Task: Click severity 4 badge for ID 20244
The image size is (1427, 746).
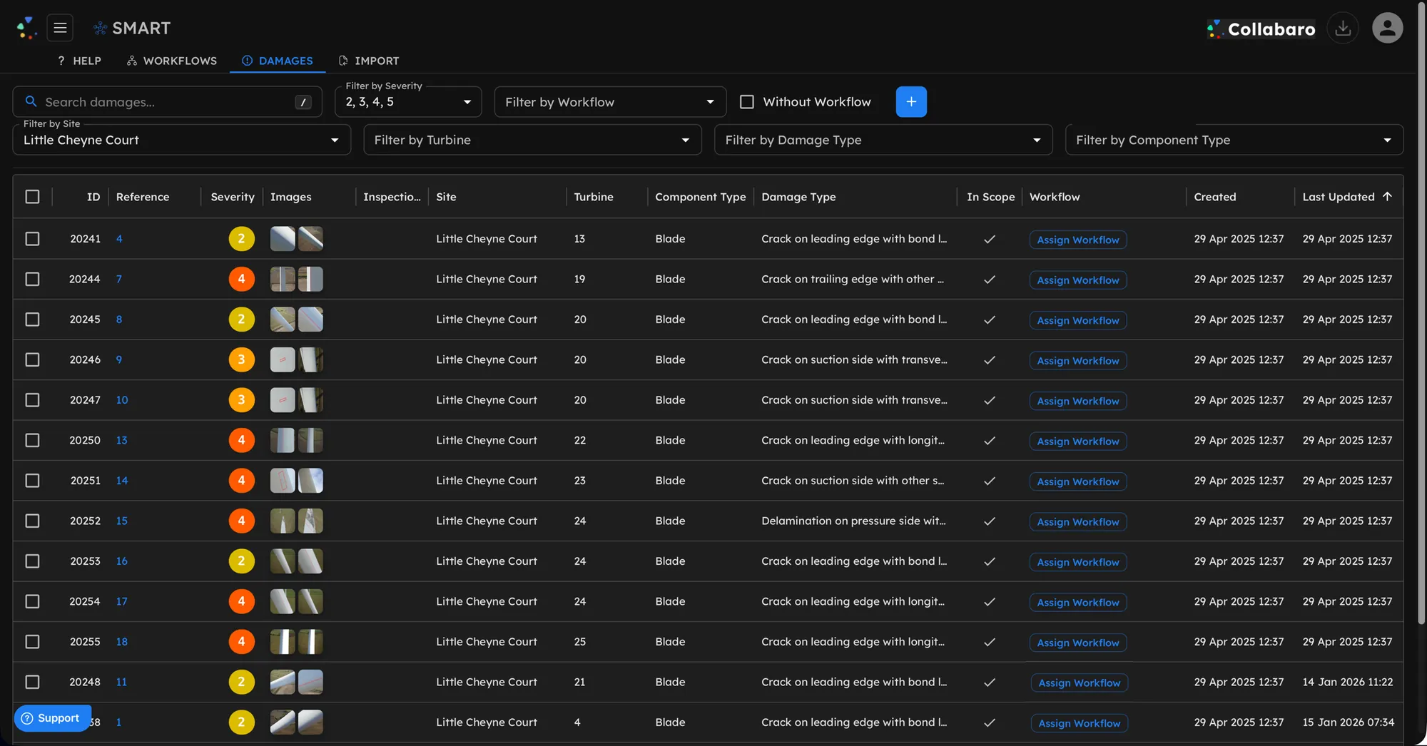Action: pyautogui.click(x=241, y=279)
